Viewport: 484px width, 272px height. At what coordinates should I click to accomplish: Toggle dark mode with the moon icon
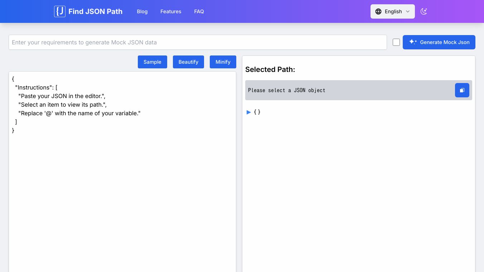point(424,11)
